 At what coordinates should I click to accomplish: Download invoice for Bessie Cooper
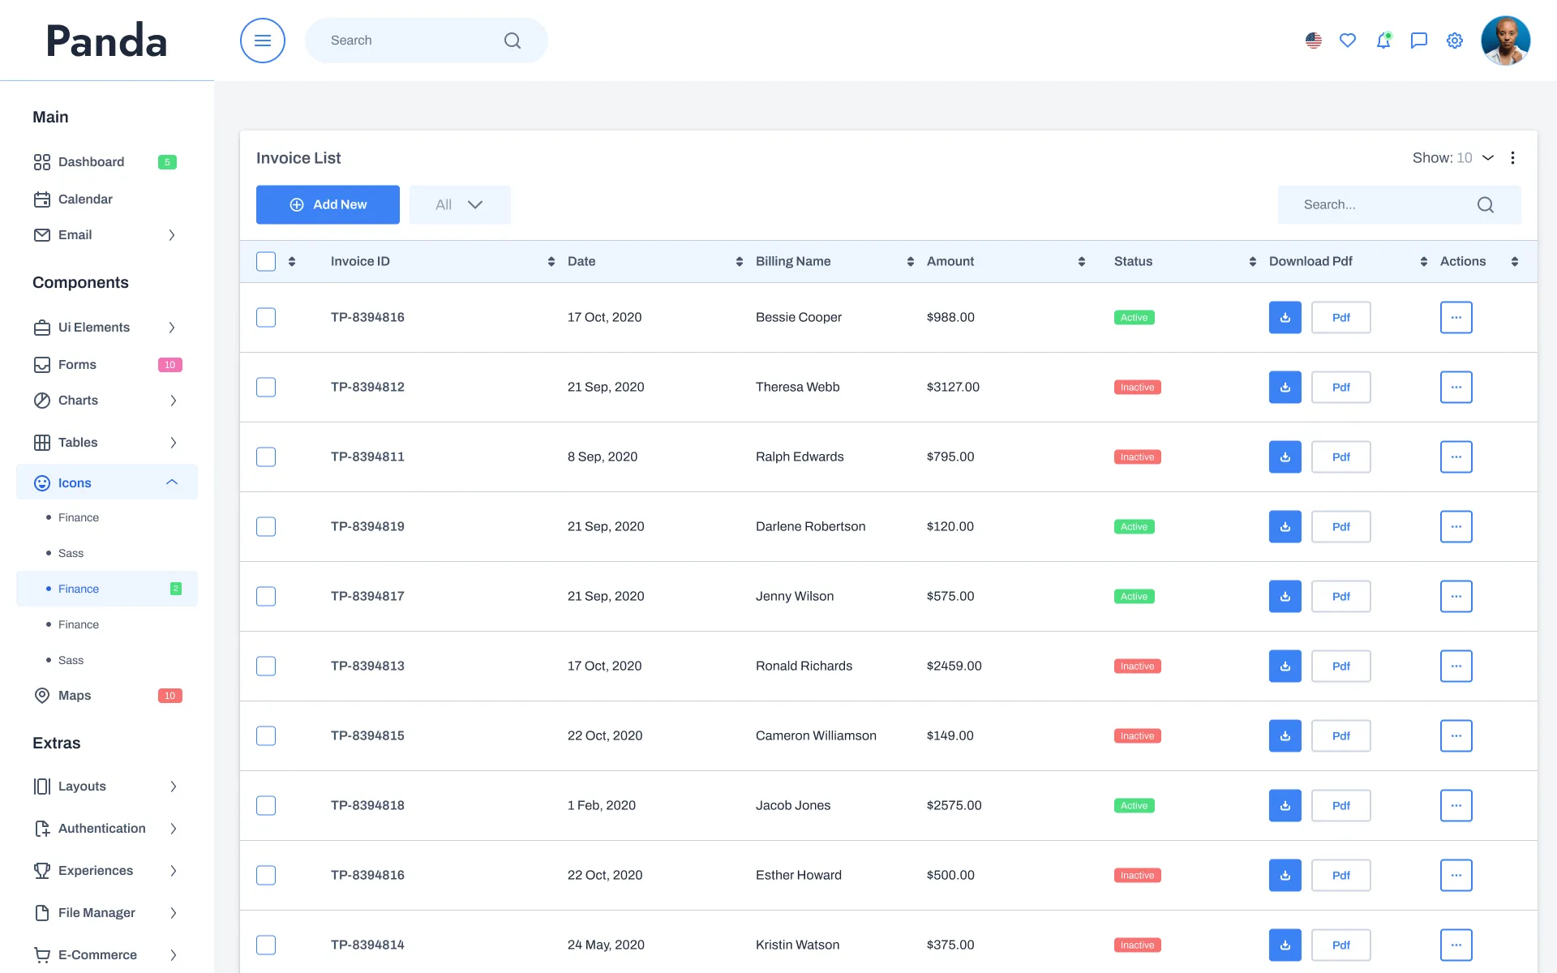pyautogui.click(x=1285, y=318)
